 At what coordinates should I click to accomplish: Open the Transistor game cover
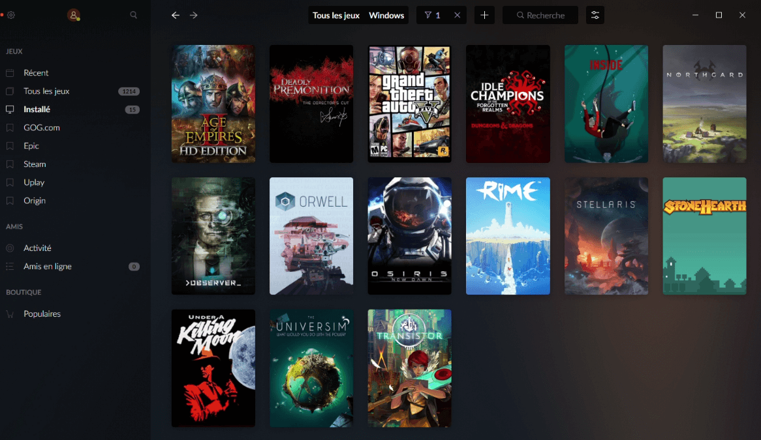pyautogui.click(x=409, y=368)
